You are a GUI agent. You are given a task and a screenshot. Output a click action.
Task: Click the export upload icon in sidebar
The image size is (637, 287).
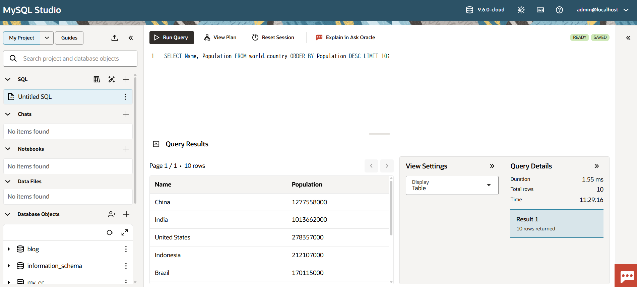tap(115, 38)
